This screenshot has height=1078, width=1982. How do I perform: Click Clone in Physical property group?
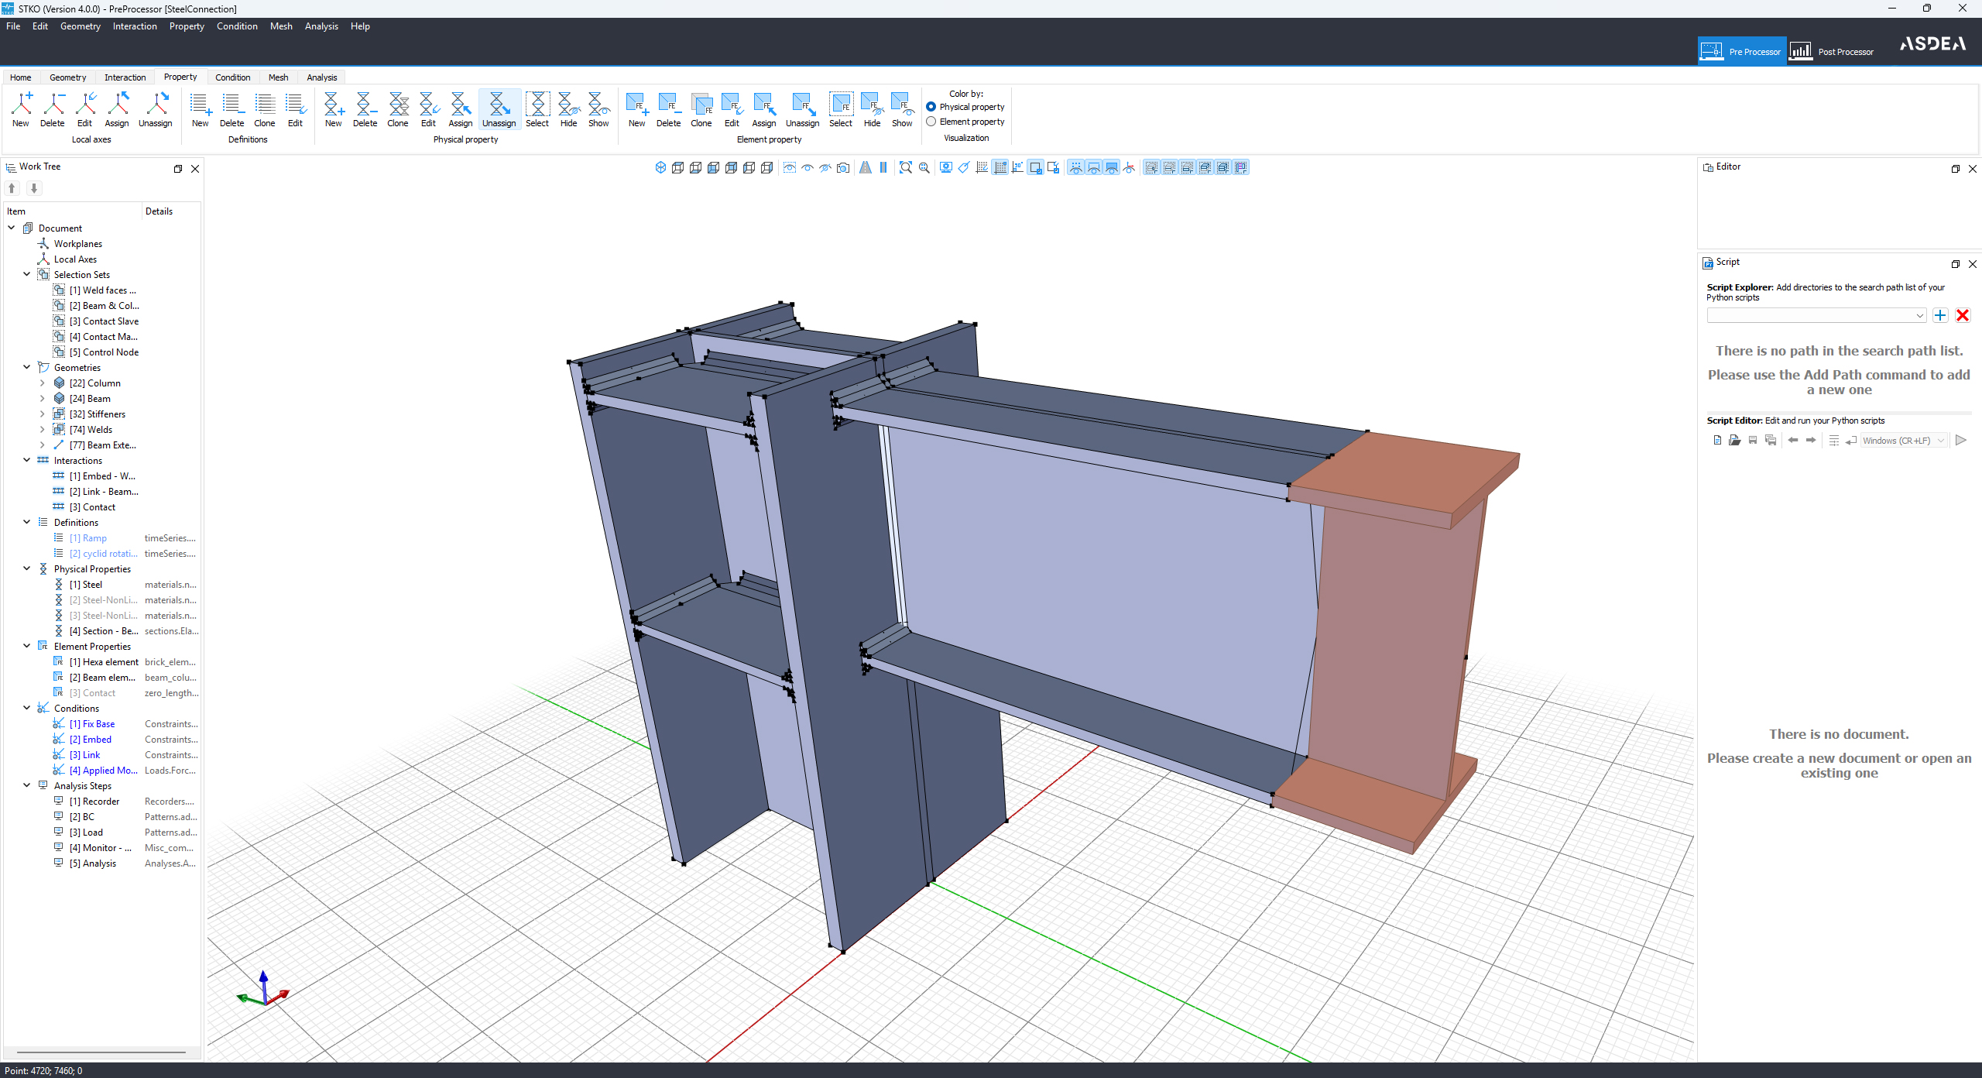click(x=398, y=110)
